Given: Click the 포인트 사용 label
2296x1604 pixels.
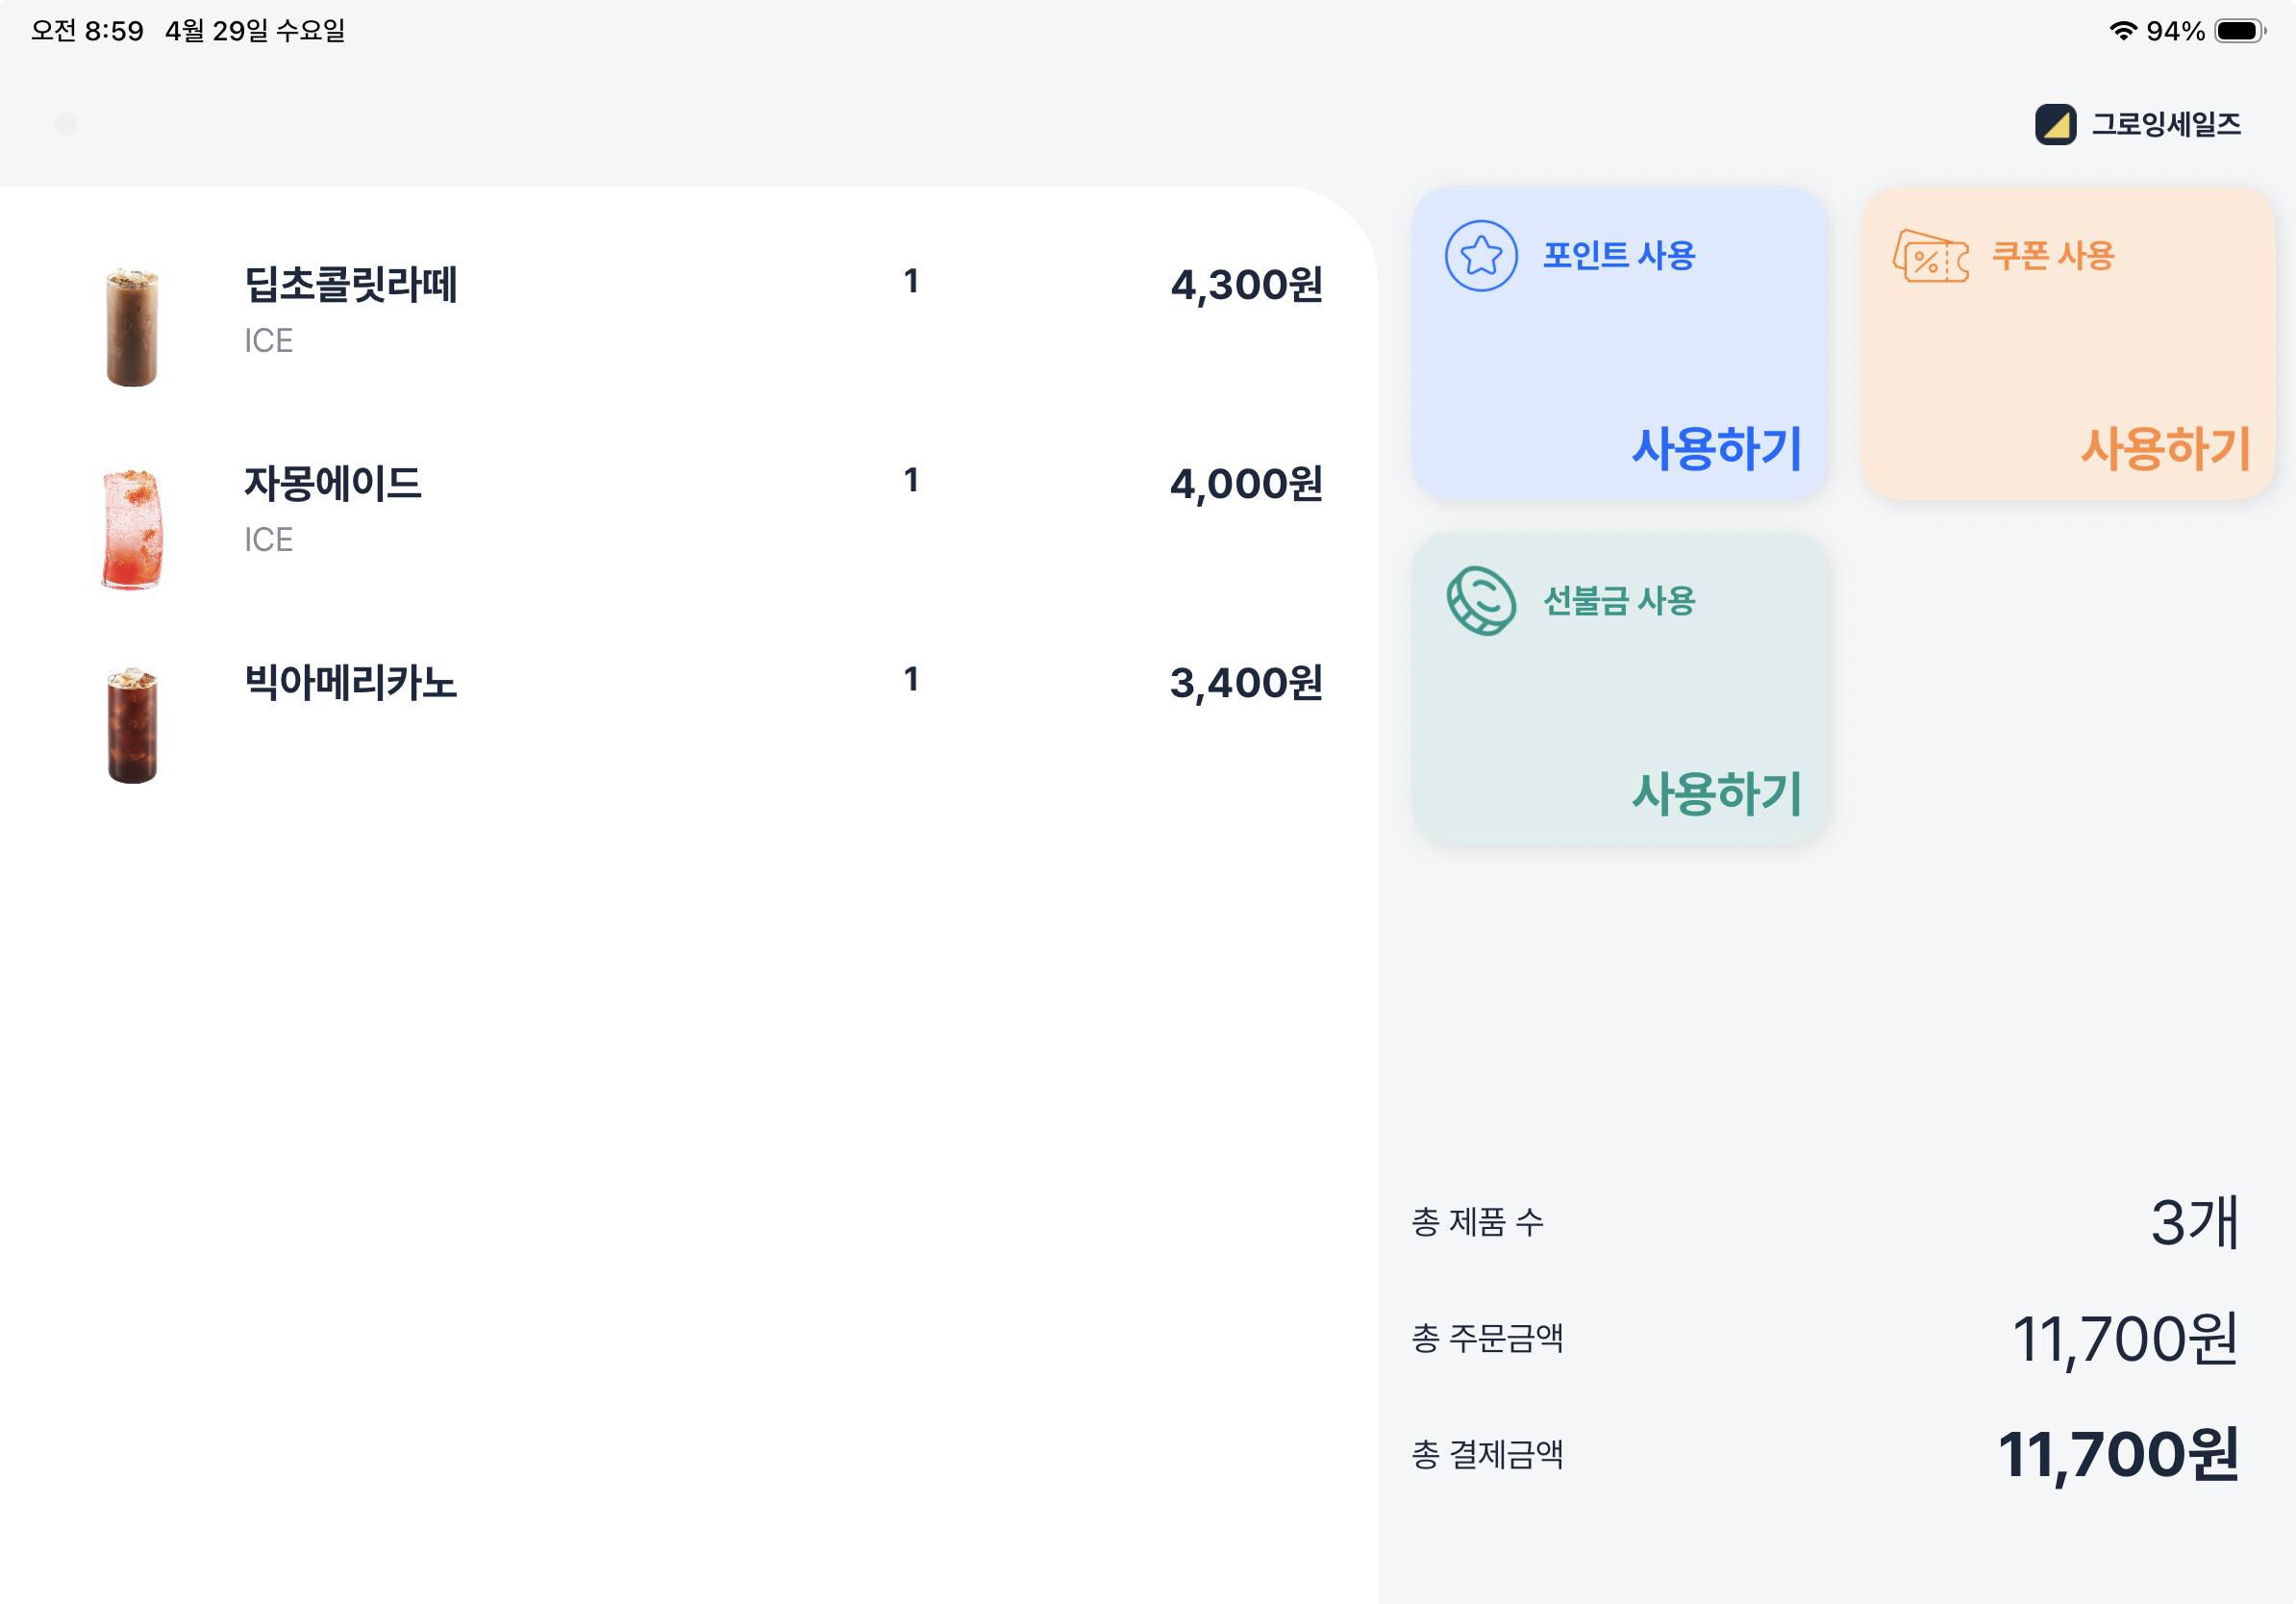Looking at the screenshot, I should pyautogui.click(x=1619, y=256).
